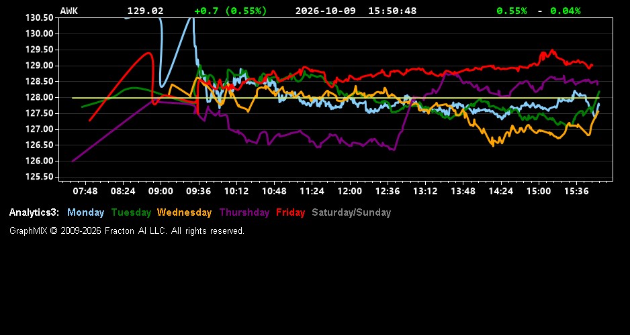Click the 15:36 time axis label
630x335 pixels.
click(576, 192)
